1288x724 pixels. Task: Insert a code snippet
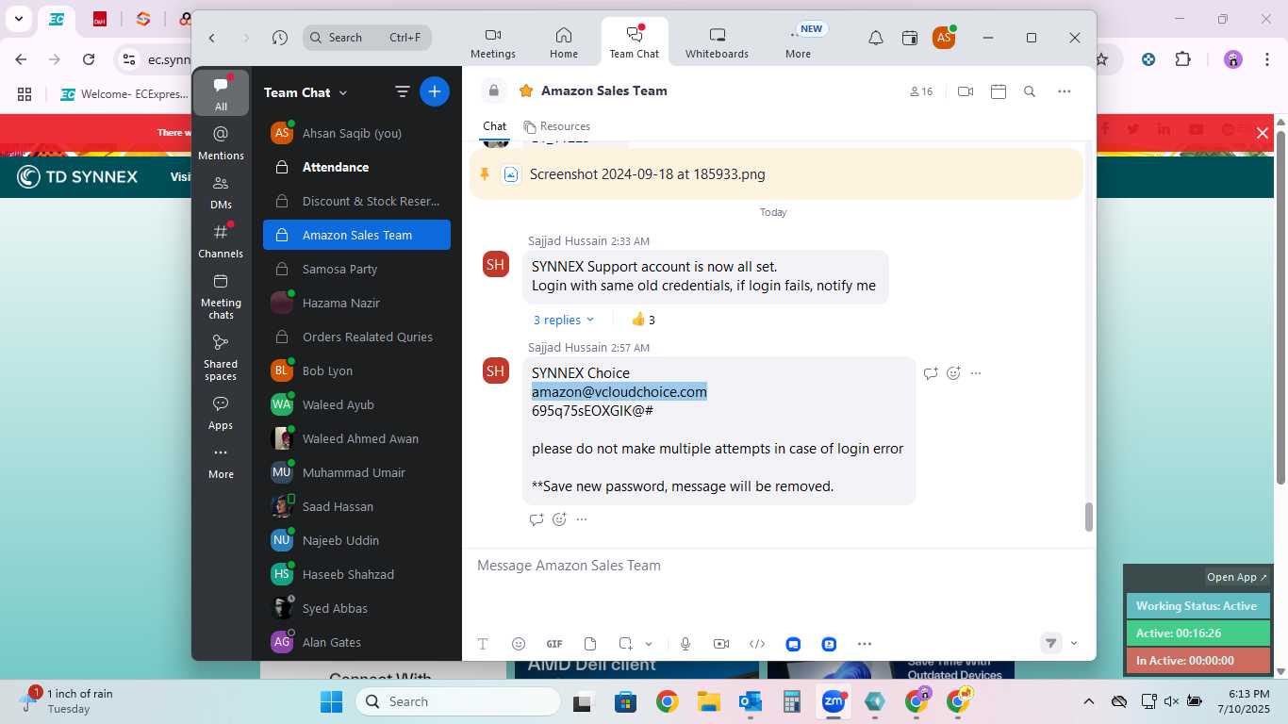[x=757, y=644]
